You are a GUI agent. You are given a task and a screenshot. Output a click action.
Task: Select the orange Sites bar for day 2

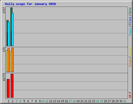point(12,60)
